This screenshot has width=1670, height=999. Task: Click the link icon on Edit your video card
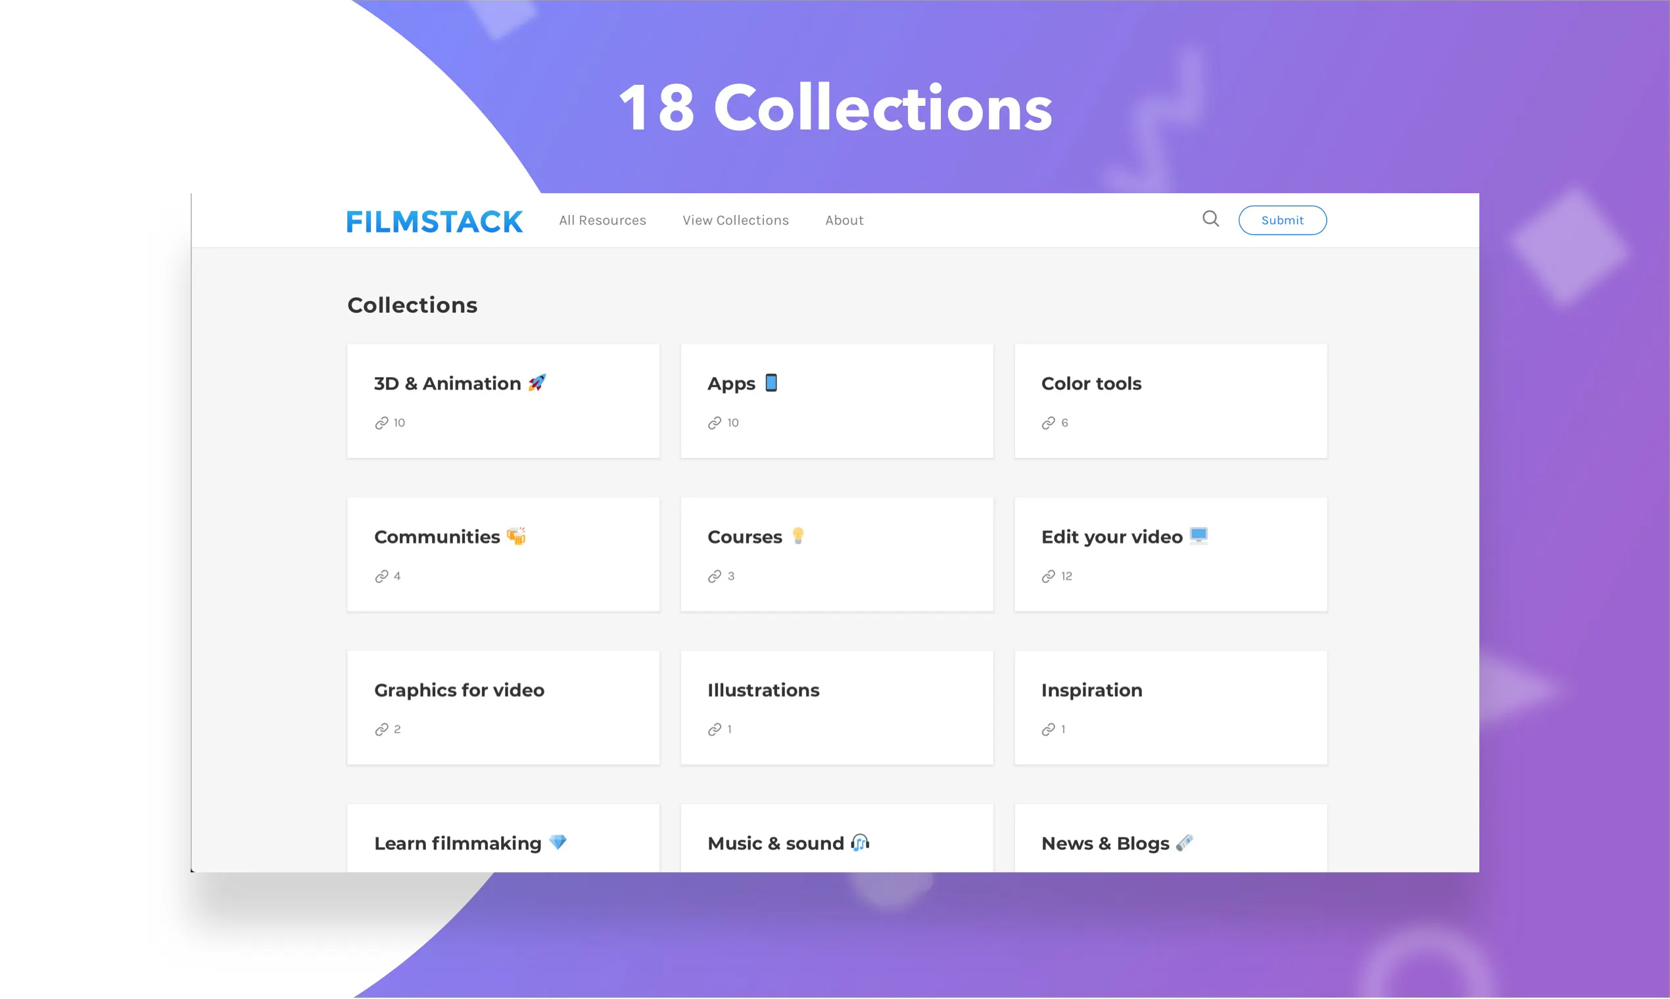tap(1049, 576)
